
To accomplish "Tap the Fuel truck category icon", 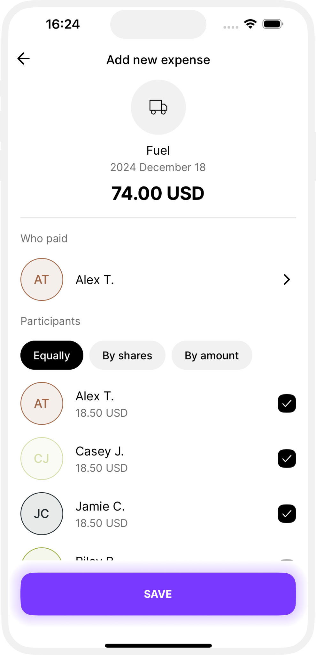I will pyautogui.click(x=158, y=107).
